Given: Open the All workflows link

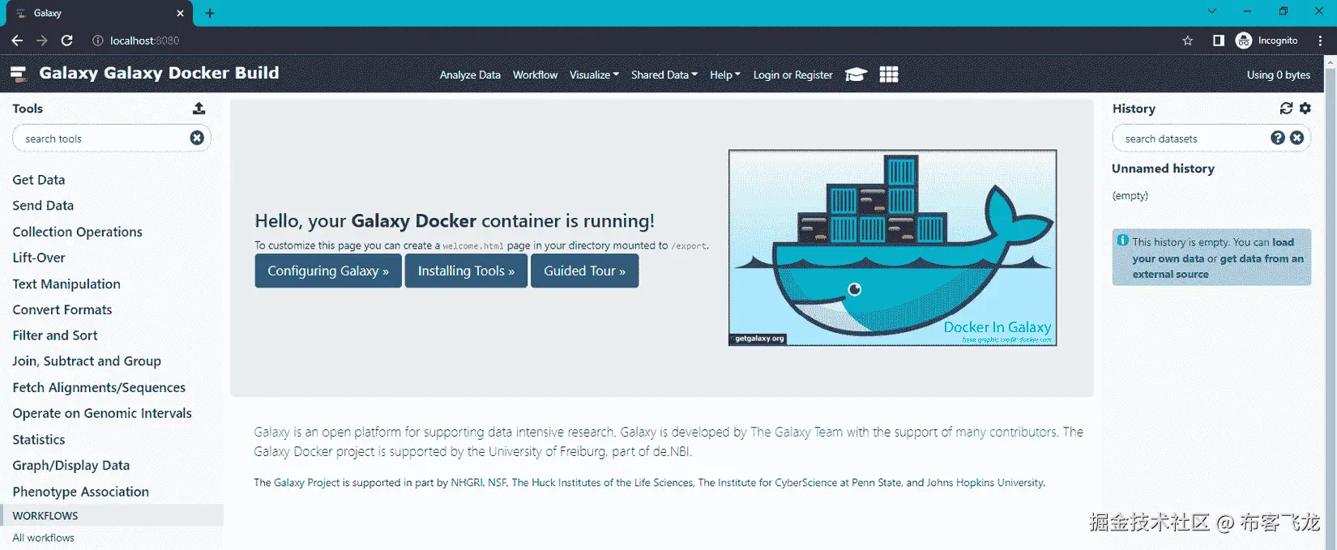Looking at the screenshot, I should pos(44,538).
